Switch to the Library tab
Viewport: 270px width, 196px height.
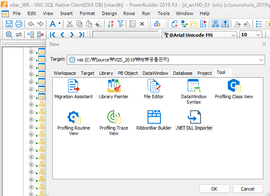(106, 73)
